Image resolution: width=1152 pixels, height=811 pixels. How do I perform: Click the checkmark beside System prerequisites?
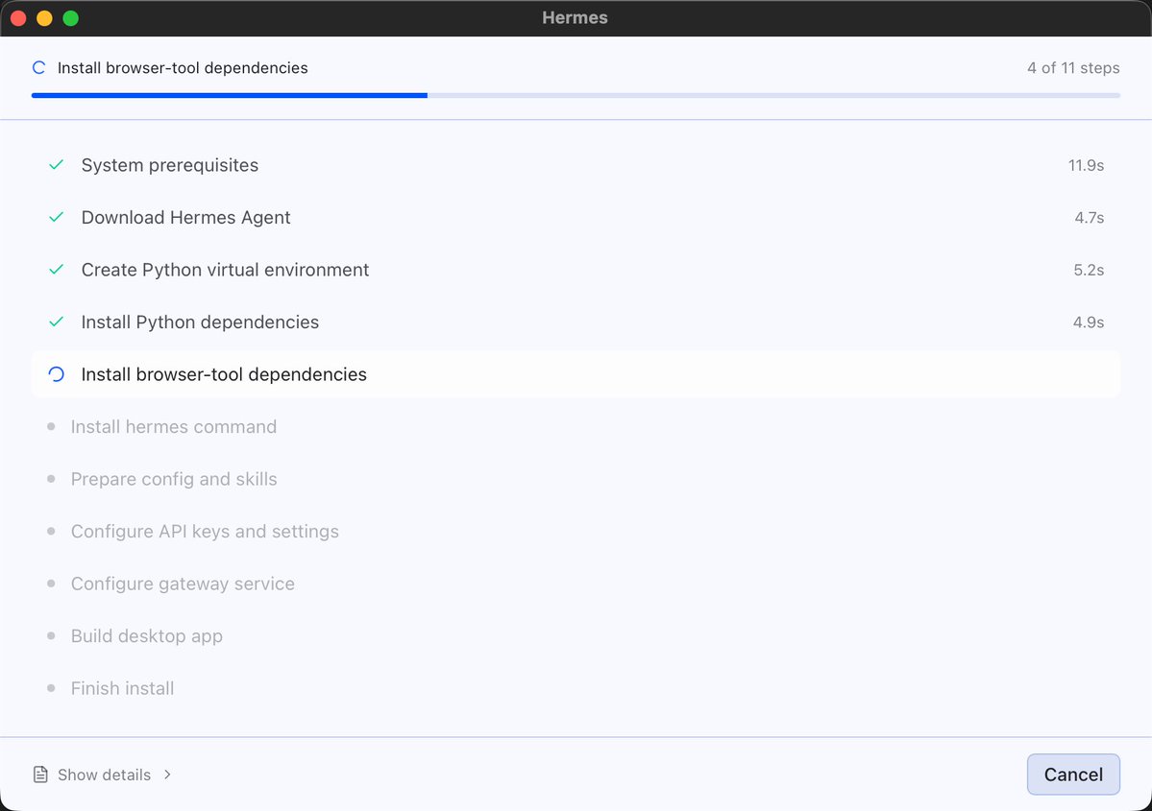click(56, 165)
